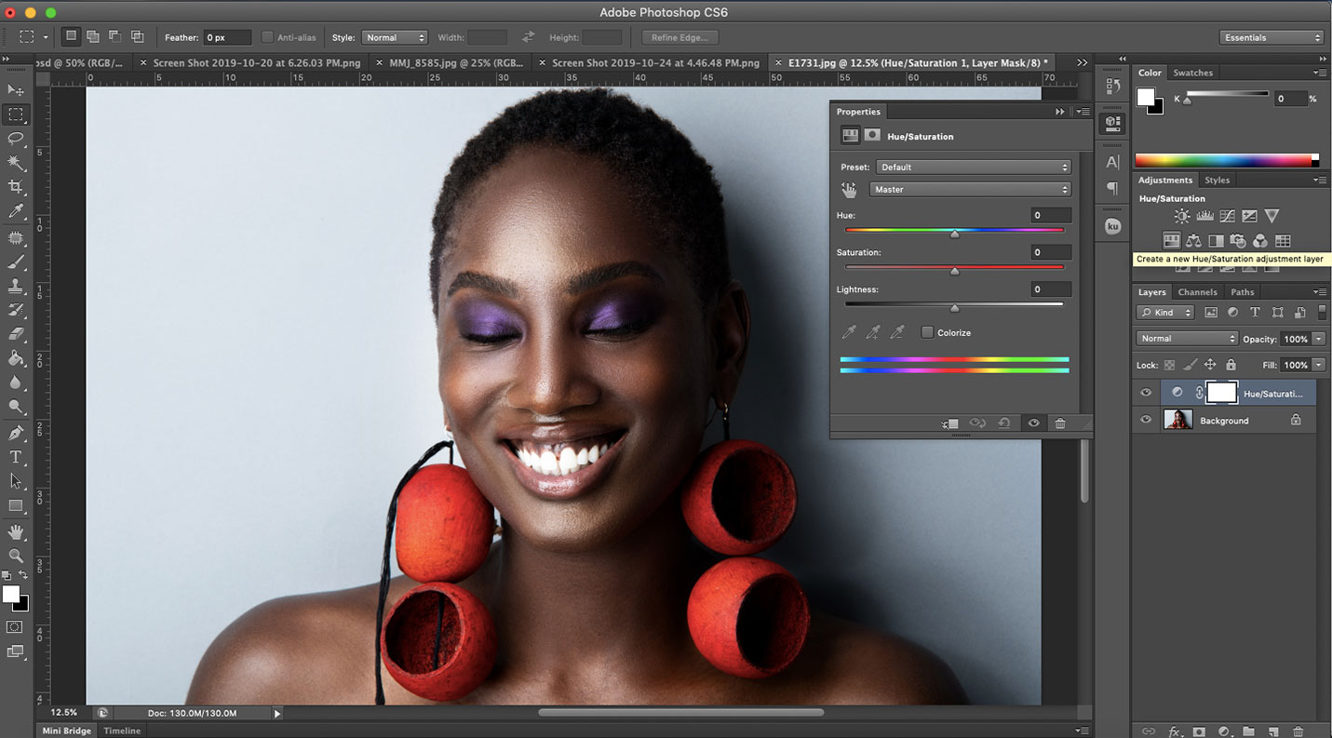Select the Path Selection tool
The width and height of the screenshot is (1332, 738).
(x=16, y=481)
